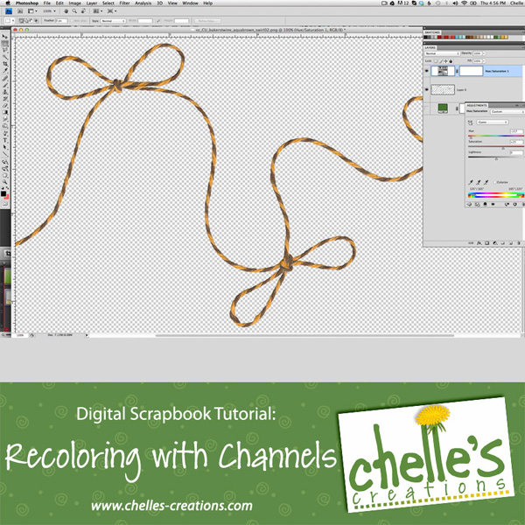Image resolution: width=525 pixels, height=525 pixels.
Task: Toggle Lock position icon in Layers panel
Action: [445, 61]
